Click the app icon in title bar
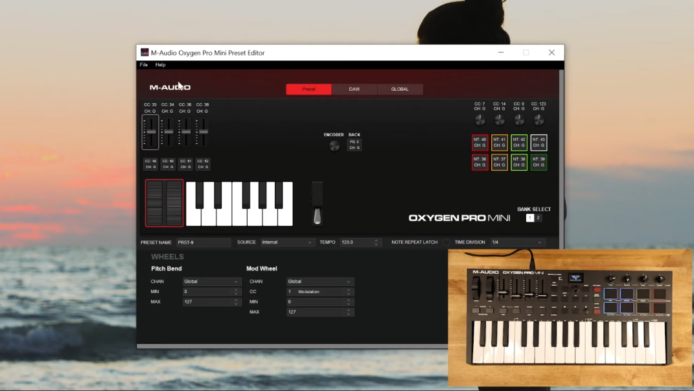The image size is (694, 391). click(145, 53)
